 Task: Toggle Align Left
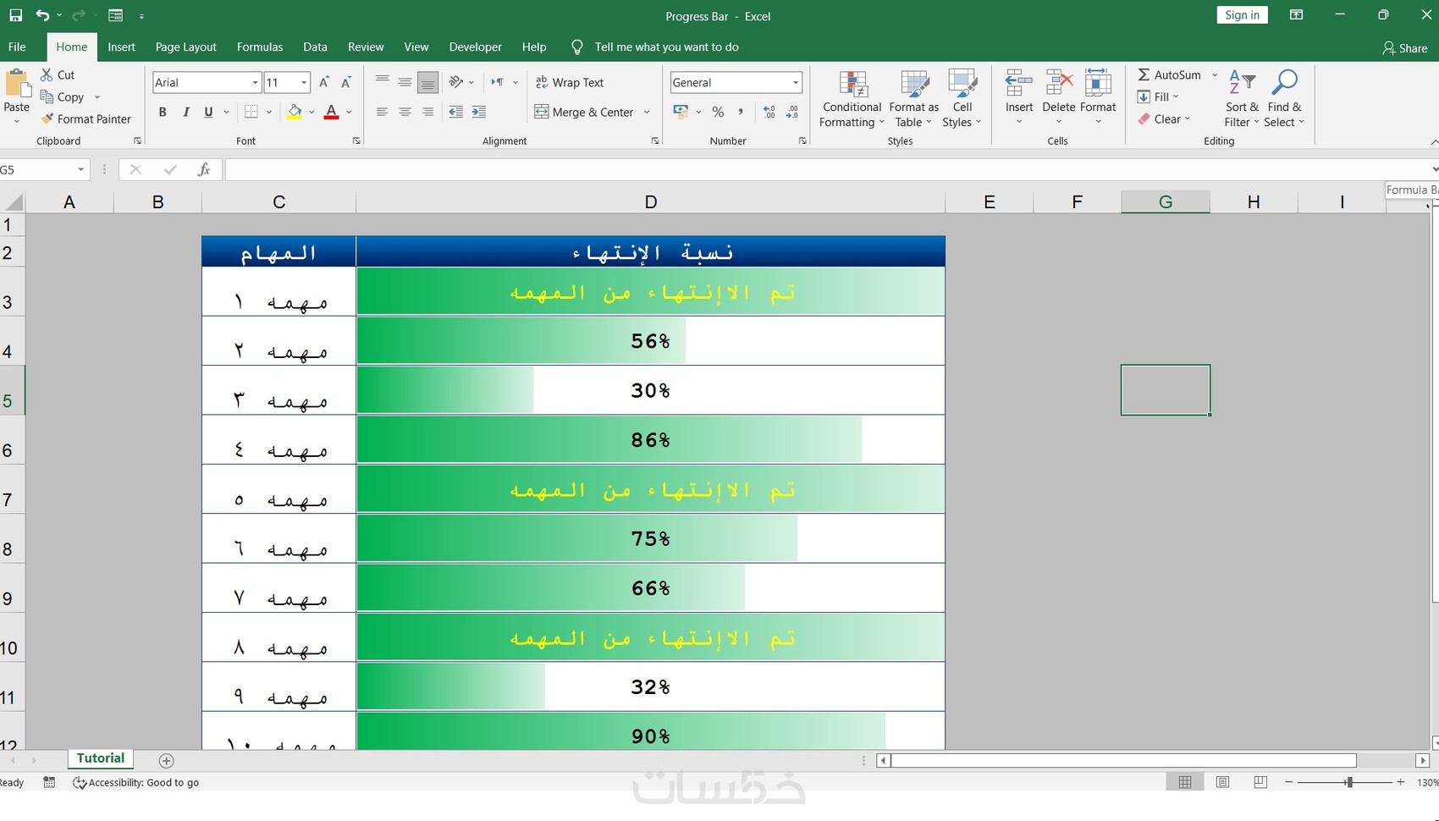[383, 112]
